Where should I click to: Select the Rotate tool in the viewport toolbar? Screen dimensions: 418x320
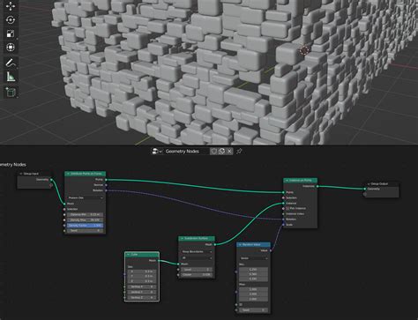pyautogui.click(x=11, y=20)
